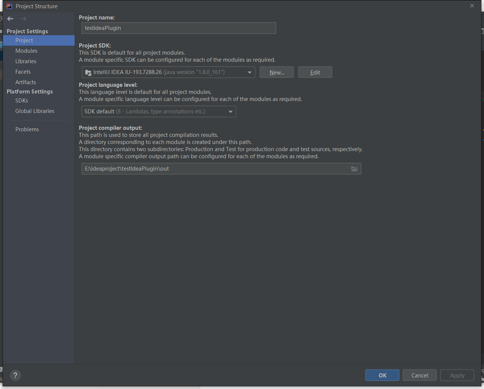Click the Apply button

(457, 375)
